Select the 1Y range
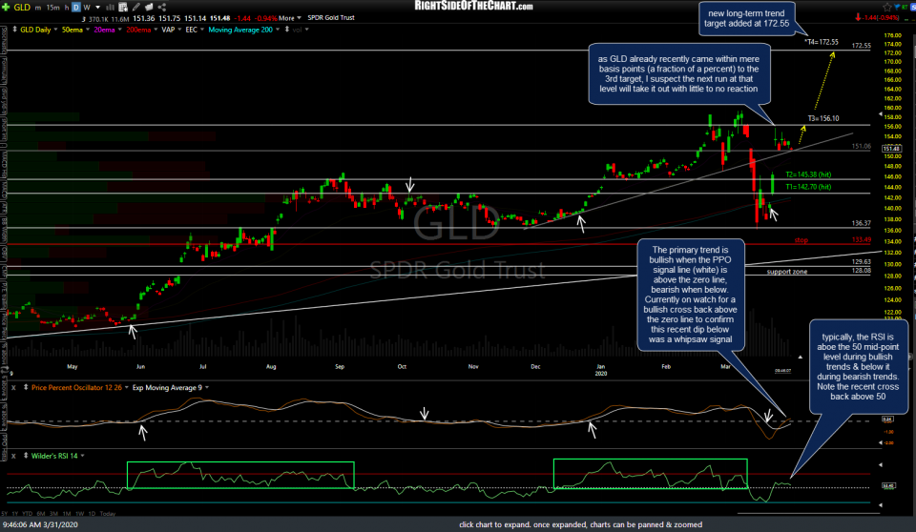 [15, 514]
